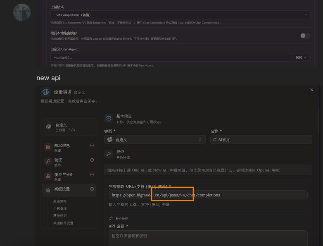Click the custom User-Agent input field

pos(170,57)
